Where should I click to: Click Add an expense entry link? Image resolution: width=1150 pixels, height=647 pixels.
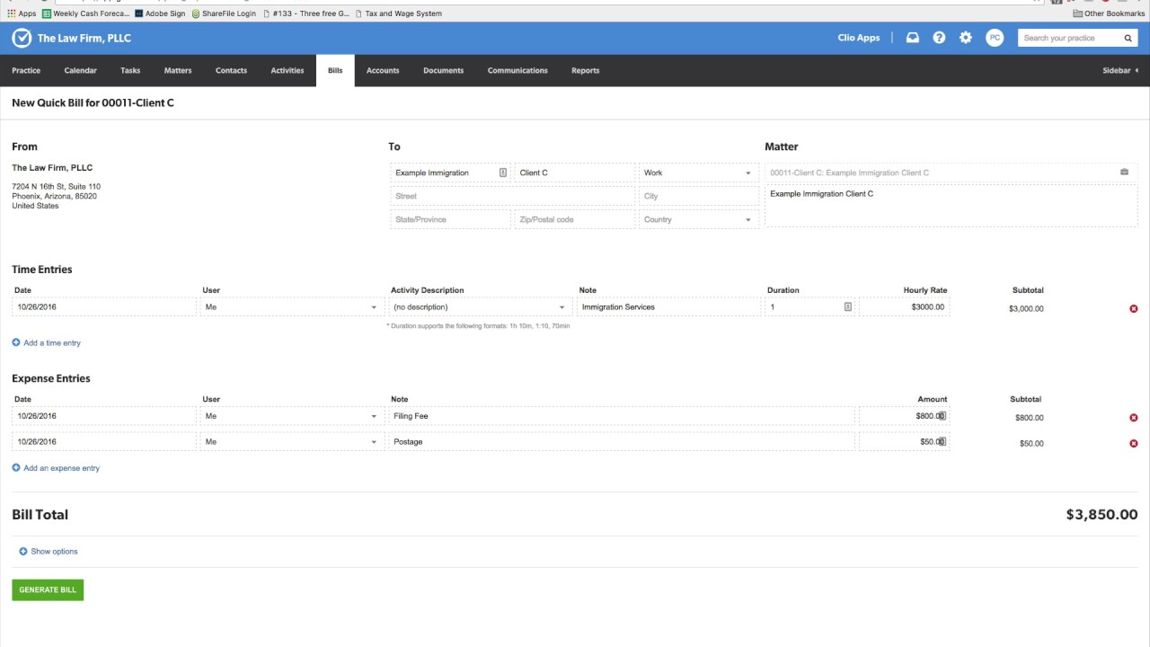pos(62,467)
